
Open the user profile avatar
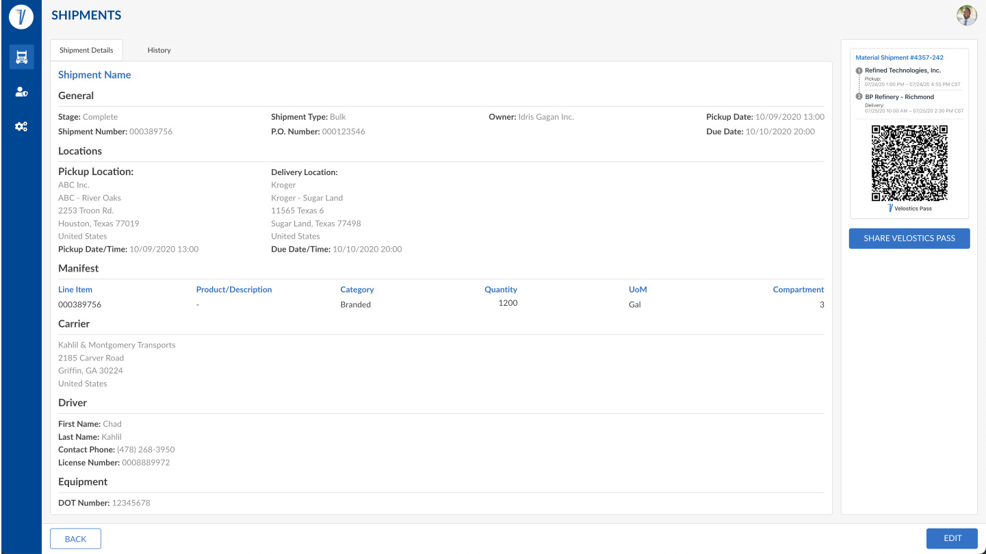tap(966, 16)
